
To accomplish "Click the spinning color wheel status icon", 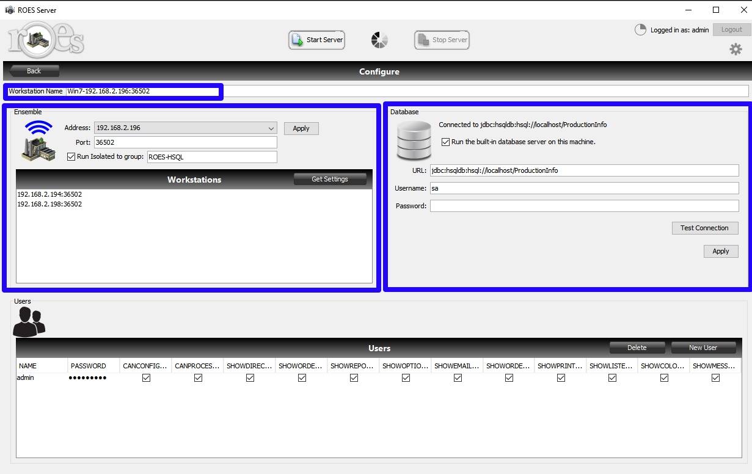I will click(379, 40).
